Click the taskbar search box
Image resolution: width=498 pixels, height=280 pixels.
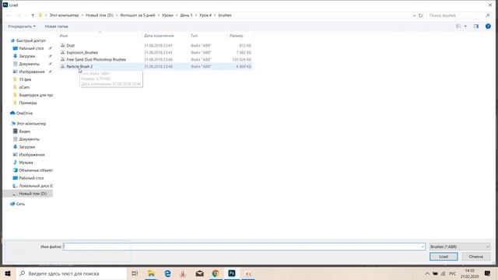point(71,273)
